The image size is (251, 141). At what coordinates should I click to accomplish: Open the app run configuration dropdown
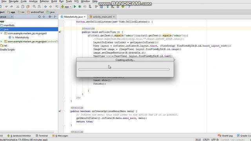click(x=66, y=7)
